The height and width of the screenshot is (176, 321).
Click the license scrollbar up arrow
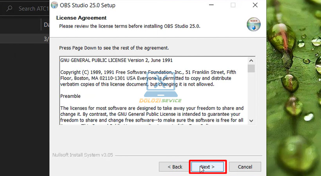point(251,60)
